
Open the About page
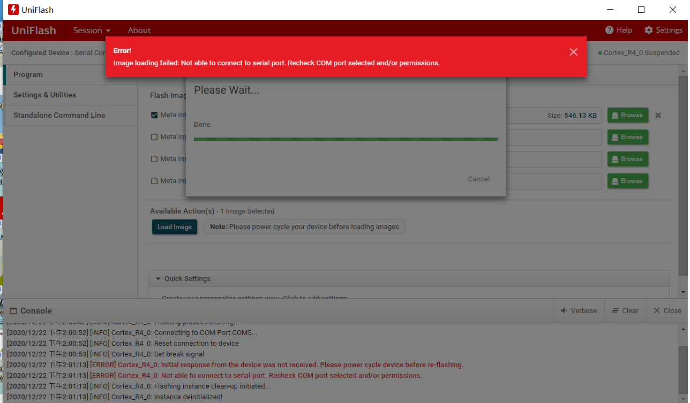coord(139,31)
